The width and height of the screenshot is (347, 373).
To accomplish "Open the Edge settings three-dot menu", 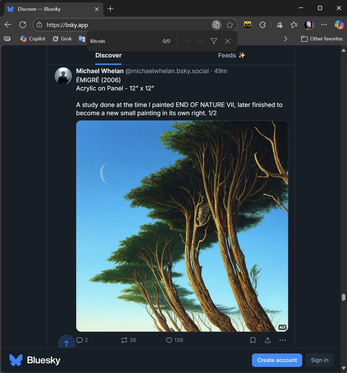I will 324,25.
